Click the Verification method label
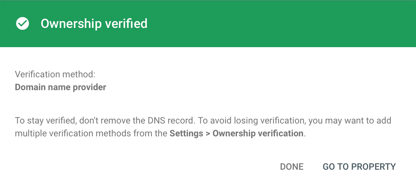This screenshot has width=416, height=188. pyautogui.click(x=55, y=74)
